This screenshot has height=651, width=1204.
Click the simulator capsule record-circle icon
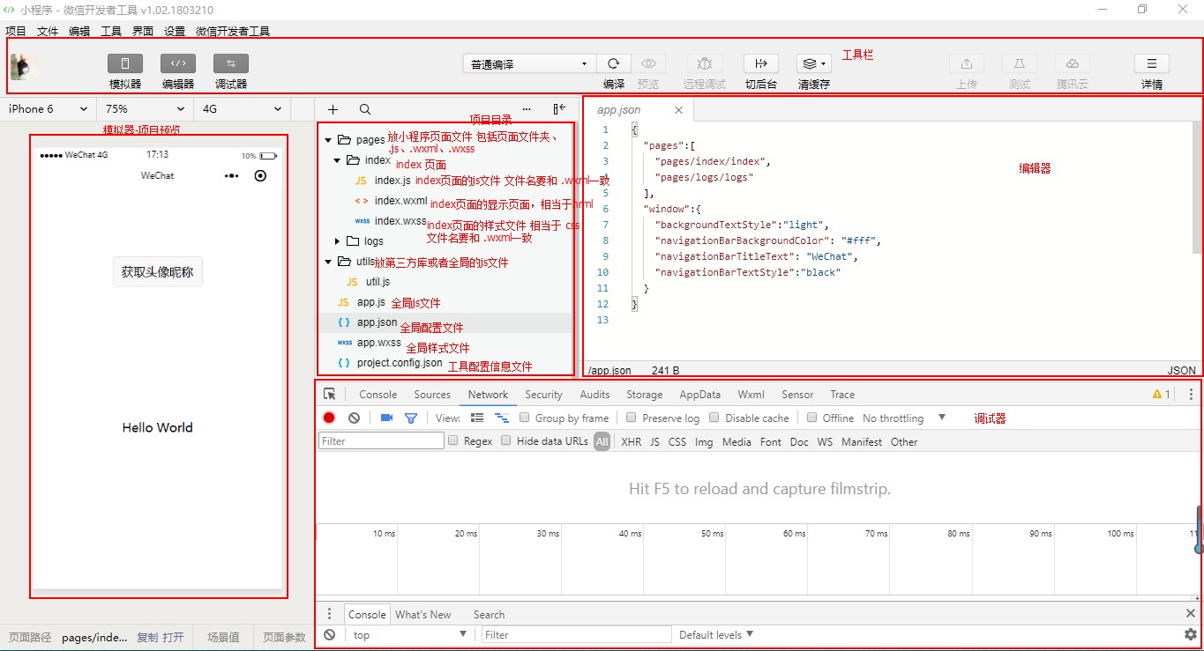[260, 175]
